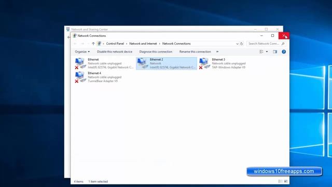The image size is (332, 187).
Task: Navigate to Control Panel breadcrumb
Action: pyautogui.click(x=115, y=44)
